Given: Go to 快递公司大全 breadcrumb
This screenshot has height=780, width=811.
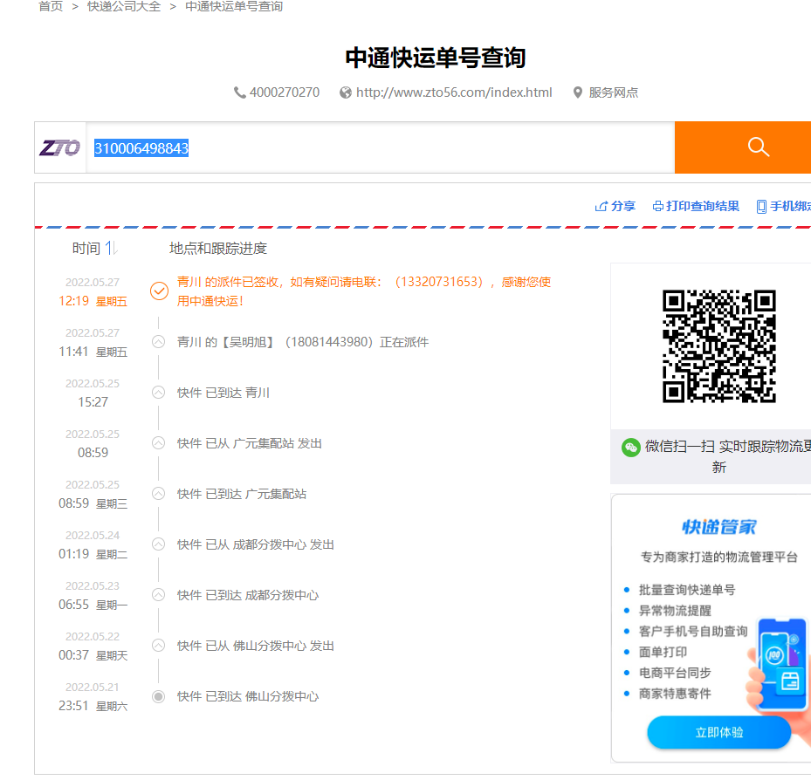Looking at the screenshot, I should [124, 6].
